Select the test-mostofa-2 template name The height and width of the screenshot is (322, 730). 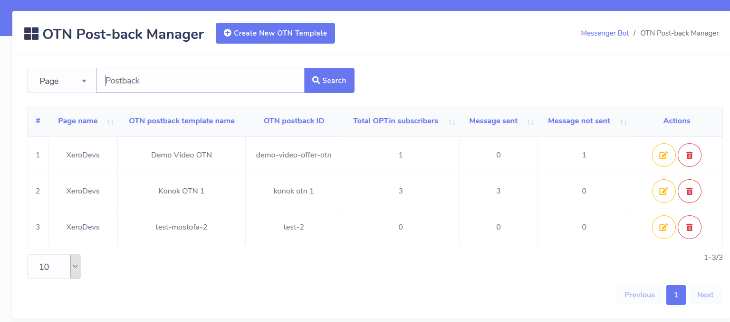click(x=182, y=227)
